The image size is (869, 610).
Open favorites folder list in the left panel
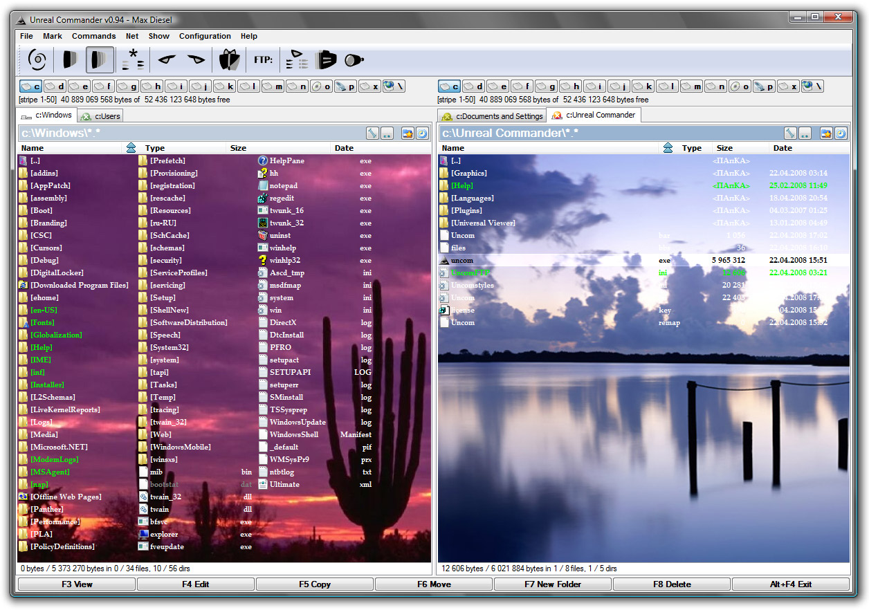408,133
